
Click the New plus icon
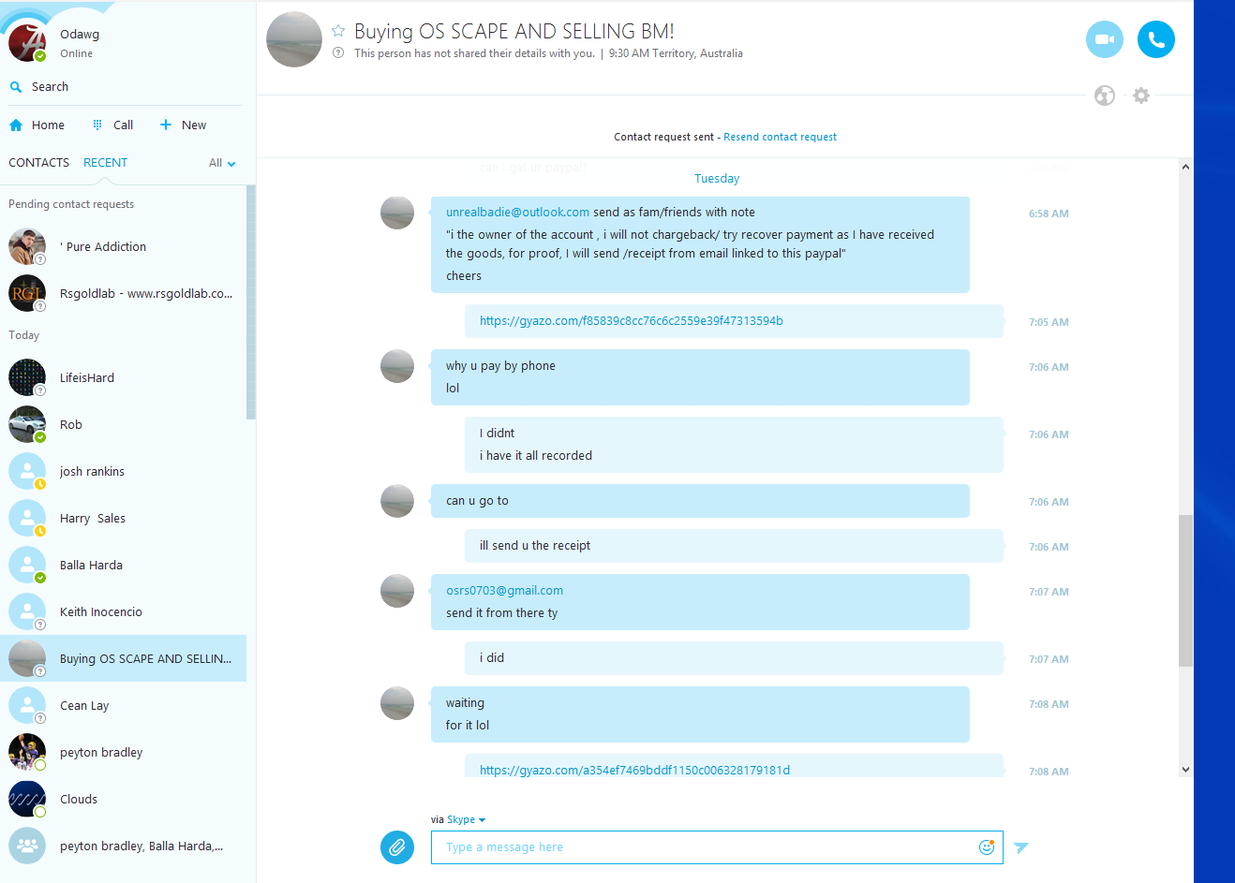pyautogui.click(x=166, y=125)
